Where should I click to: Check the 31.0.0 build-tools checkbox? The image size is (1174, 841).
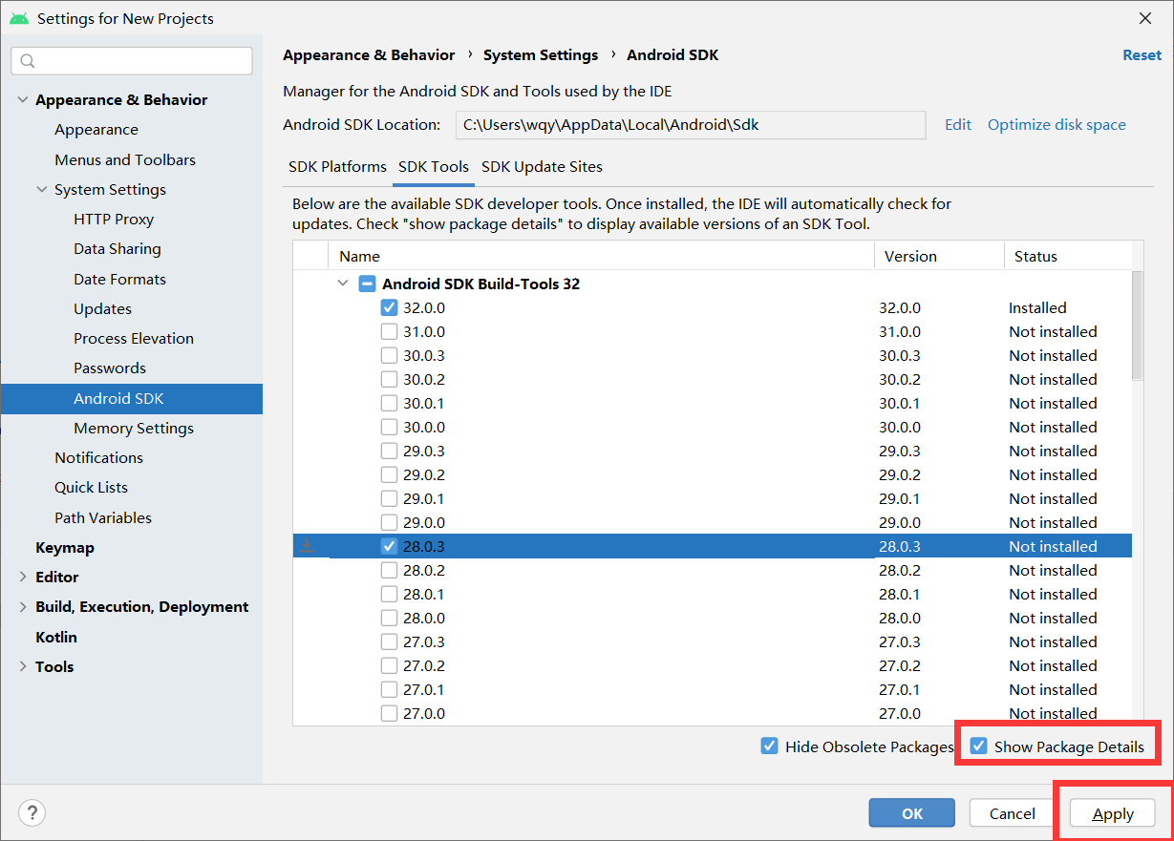click(x=389, y=331)
